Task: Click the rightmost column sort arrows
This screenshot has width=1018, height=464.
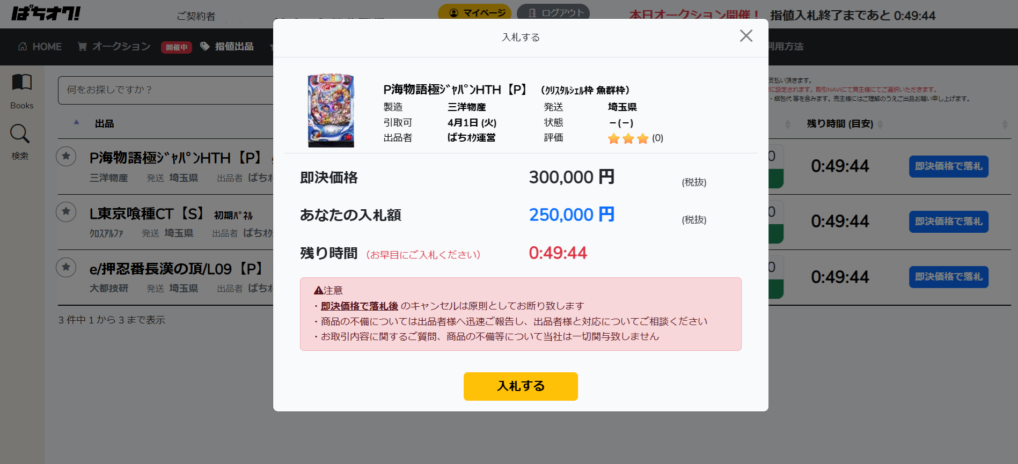Action: 1005,124
